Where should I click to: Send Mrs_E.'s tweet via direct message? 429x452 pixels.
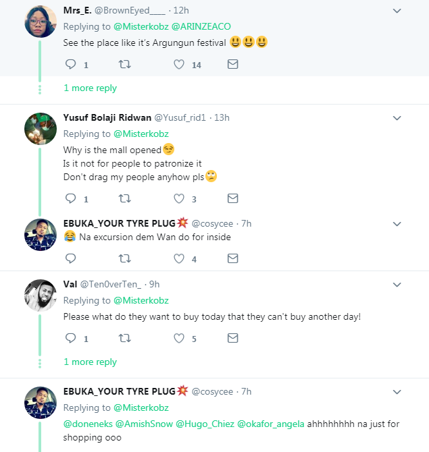[232, 65]
